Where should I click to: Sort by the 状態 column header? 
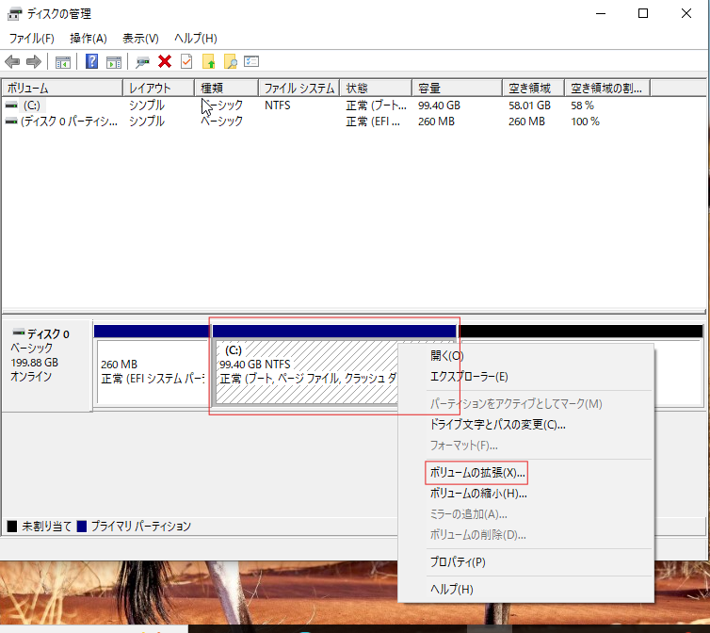point(376,88)
